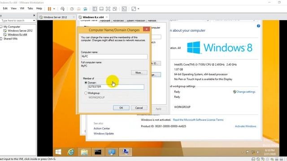287x161 pixels.
Task: Click the Windows Start button on taskbar
Action: click(58, 152)
